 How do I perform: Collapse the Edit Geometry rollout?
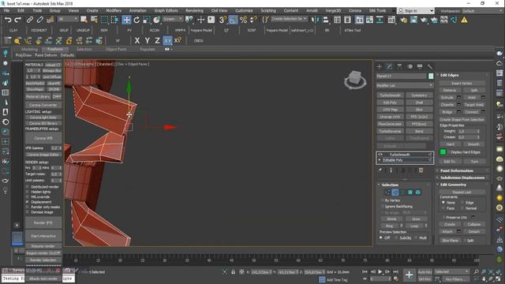453,185
